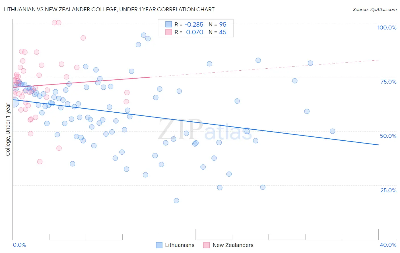This screenshot has height=253, width=400.
Task: Click the pink R = 0.070 stats swatch
Action: 169,32
